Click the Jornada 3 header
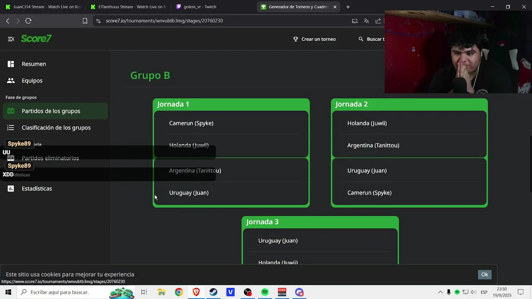 [x=262, y=222]
